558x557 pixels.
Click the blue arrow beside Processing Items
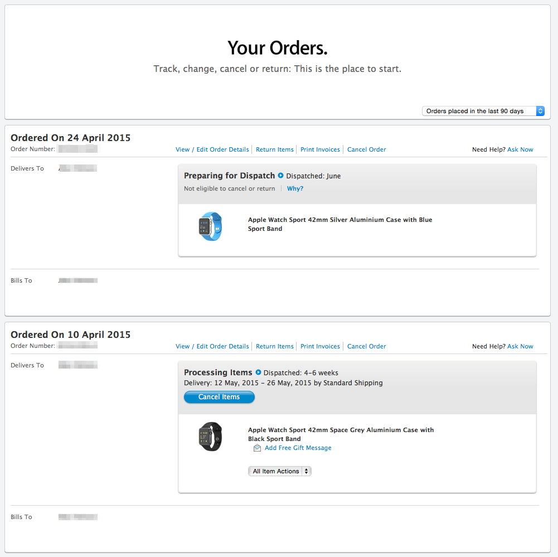258,372
